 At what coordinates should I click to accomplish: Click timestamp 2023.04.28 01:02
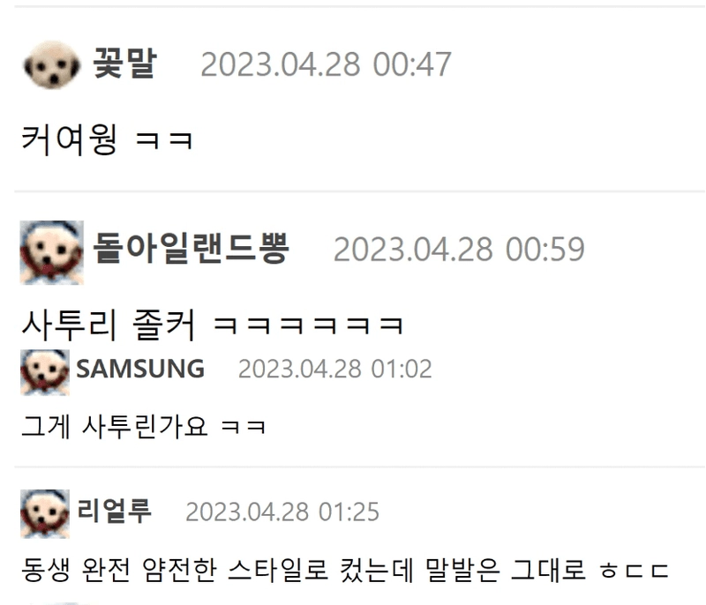click(x=335, y=370)
